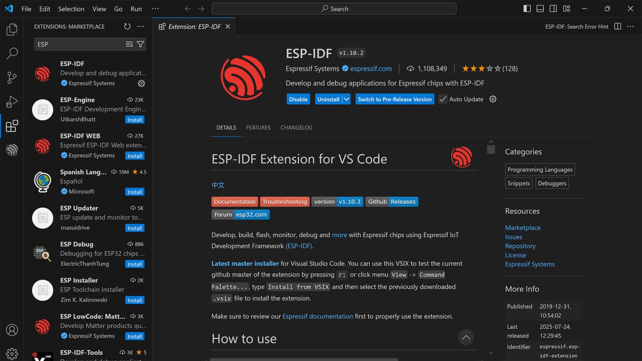
Task: Click Switch to Pre-Release Version button
Action: coord(395,99)
